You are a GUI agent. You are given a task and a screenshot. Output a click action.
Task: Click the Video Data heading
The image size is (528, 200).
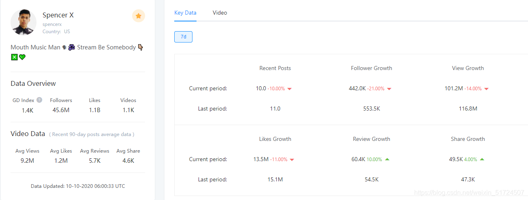coord(28,134)
